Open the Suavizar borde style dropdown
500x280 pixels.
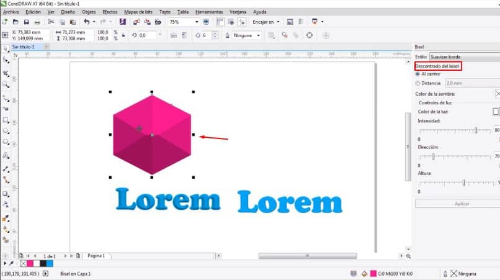pyautogui.click(x=464, y=57)
